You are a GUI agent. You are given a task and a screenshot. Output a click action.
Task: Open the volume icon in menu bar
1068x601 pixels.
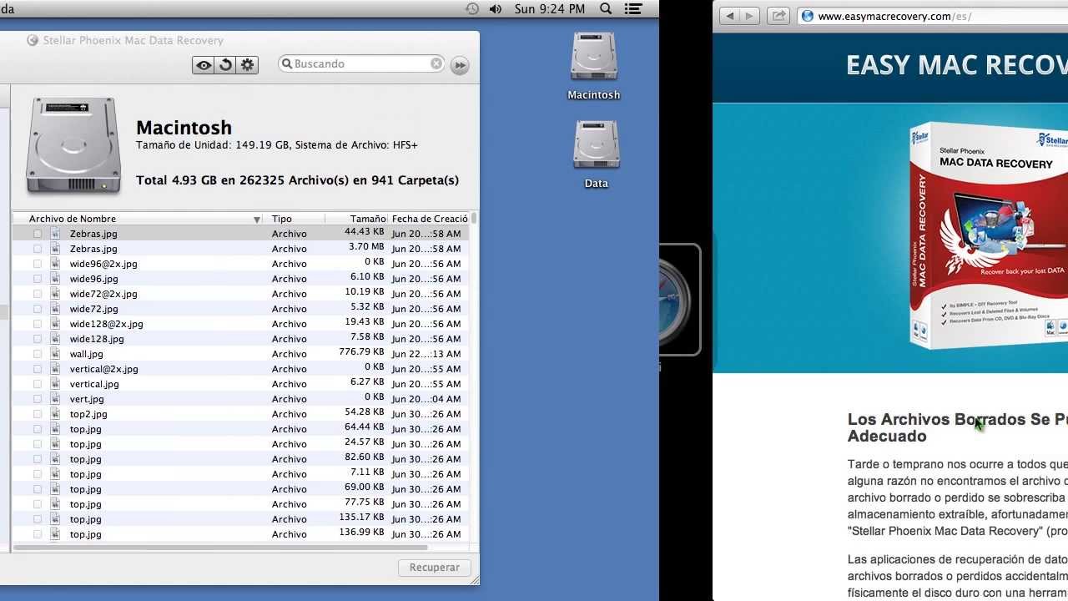click(496, 8)
